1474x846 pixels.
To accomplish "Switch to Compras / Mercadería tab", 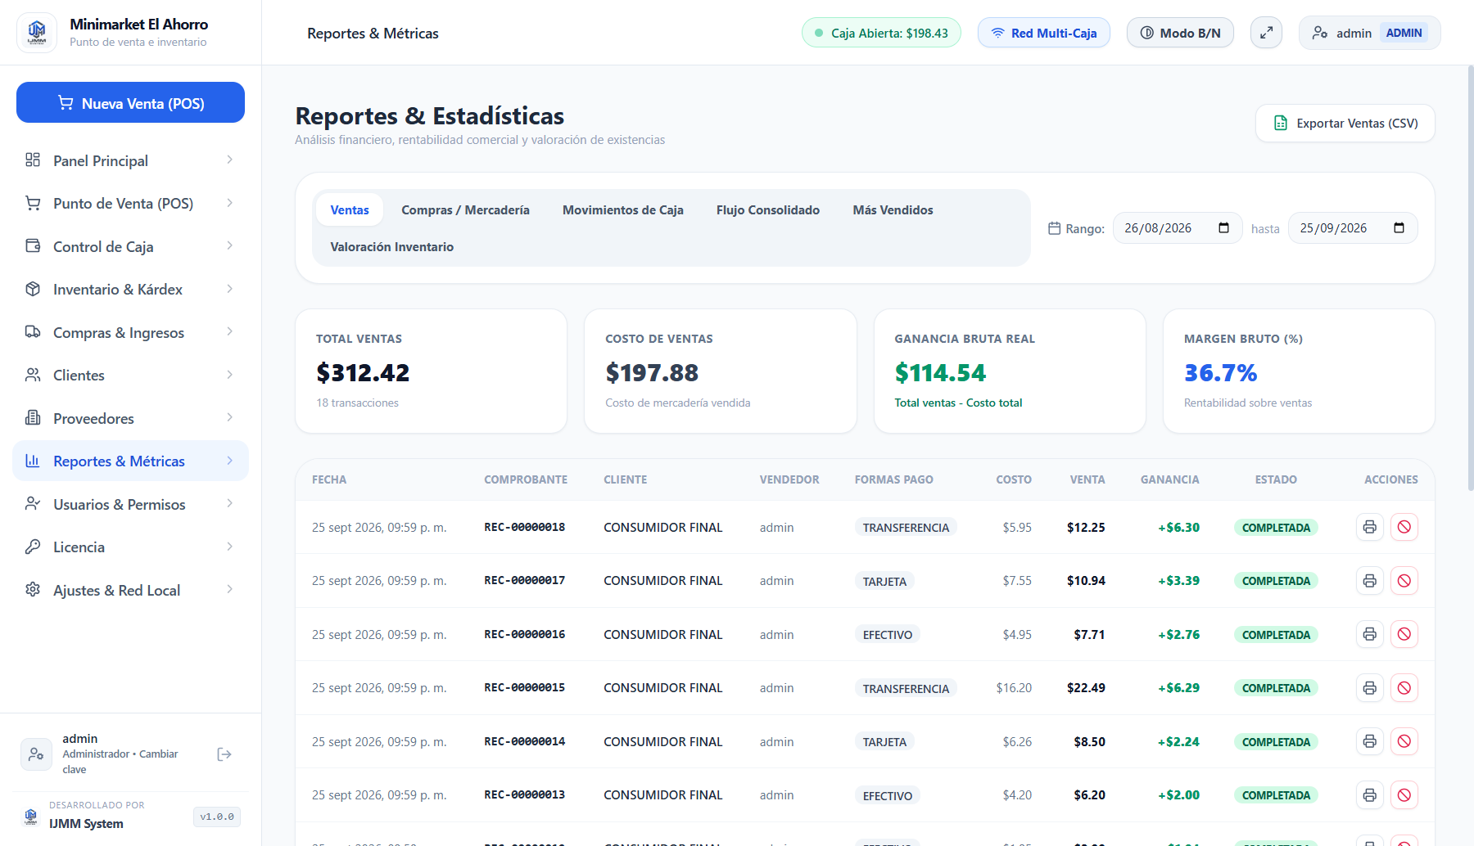I will point(465,210).
